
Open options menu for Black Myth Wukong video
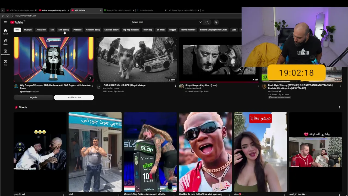pos(341,86)
